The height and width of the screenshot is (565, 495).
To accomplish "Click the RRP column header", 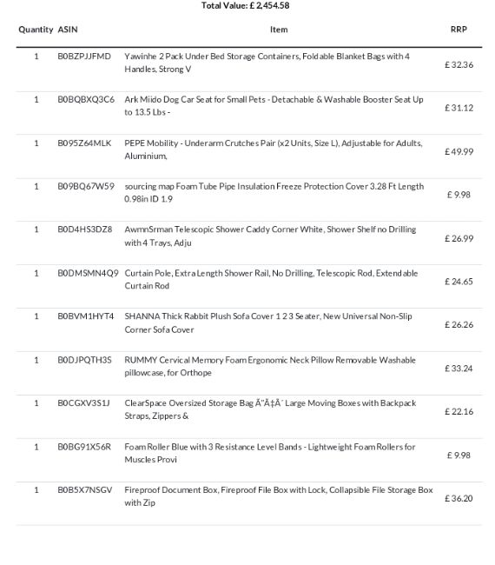I will click(x=459, y=30).
